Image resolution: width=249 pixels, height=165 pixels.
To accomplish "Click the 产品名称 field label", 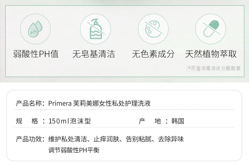I will (29, 103).
